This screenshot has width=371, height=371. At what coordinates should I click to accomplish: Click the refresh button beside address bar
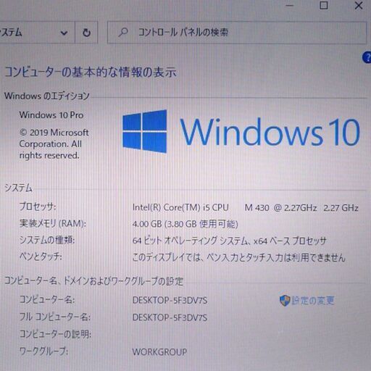click(86, 33)
